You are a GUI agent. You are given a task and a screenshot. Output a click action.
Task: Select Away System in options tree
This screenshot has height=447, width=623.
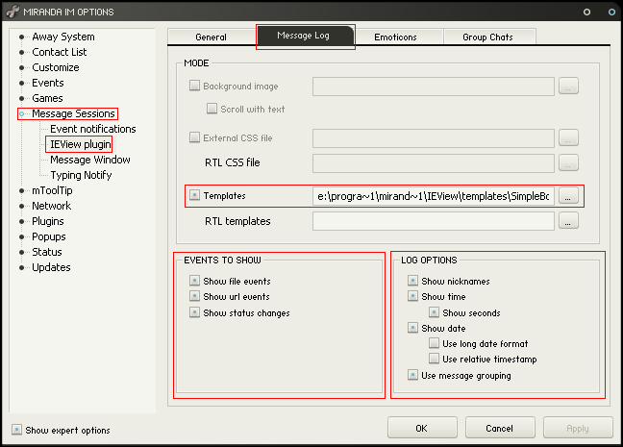click(63, 37)
